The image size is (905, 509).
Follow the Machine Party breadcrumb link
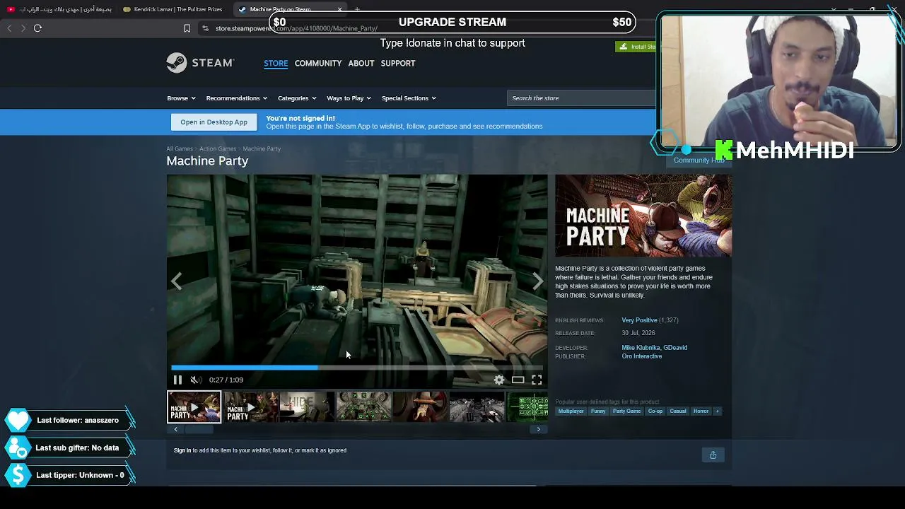pos(262,148)
